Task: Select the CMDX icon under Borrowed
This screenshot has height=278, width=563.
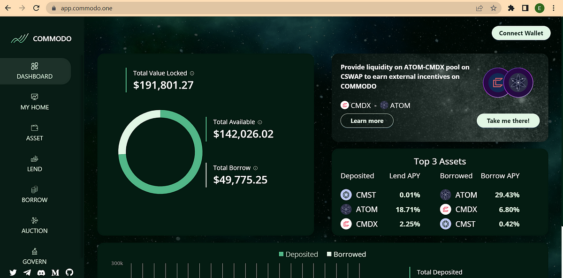Action: (446, 209)
